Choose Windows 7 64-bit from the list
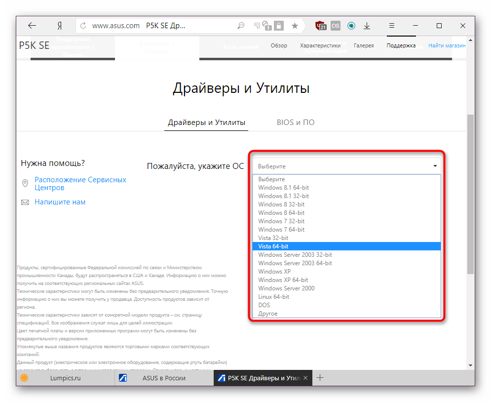Image resolution: width=491 pixels, height=402 pixels. 281,230
